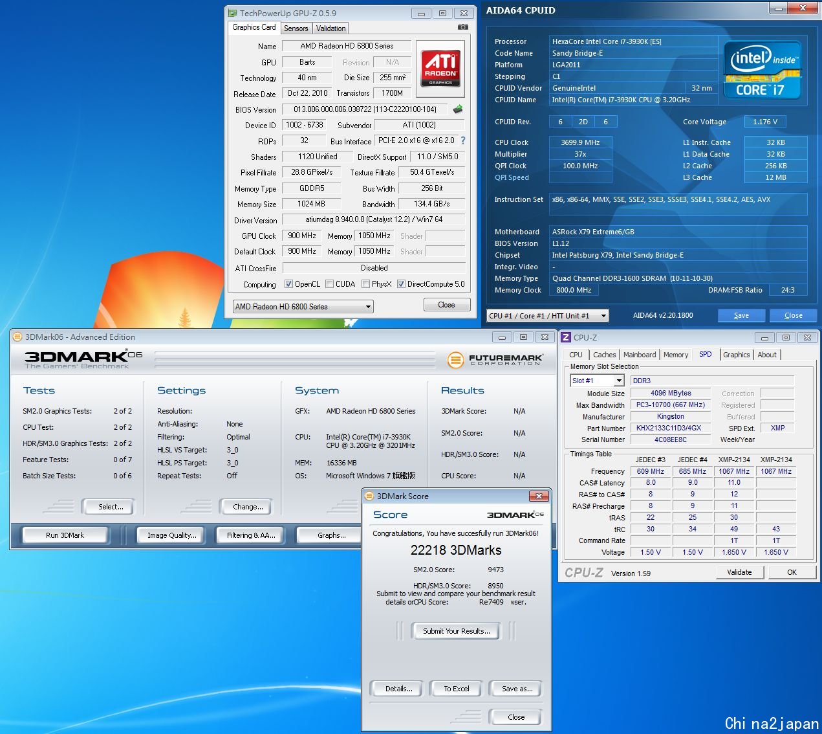Click the Close button in GPU-Z
Image resolution: width=822 pixels, height=734 pixels.
click(446, 305)
